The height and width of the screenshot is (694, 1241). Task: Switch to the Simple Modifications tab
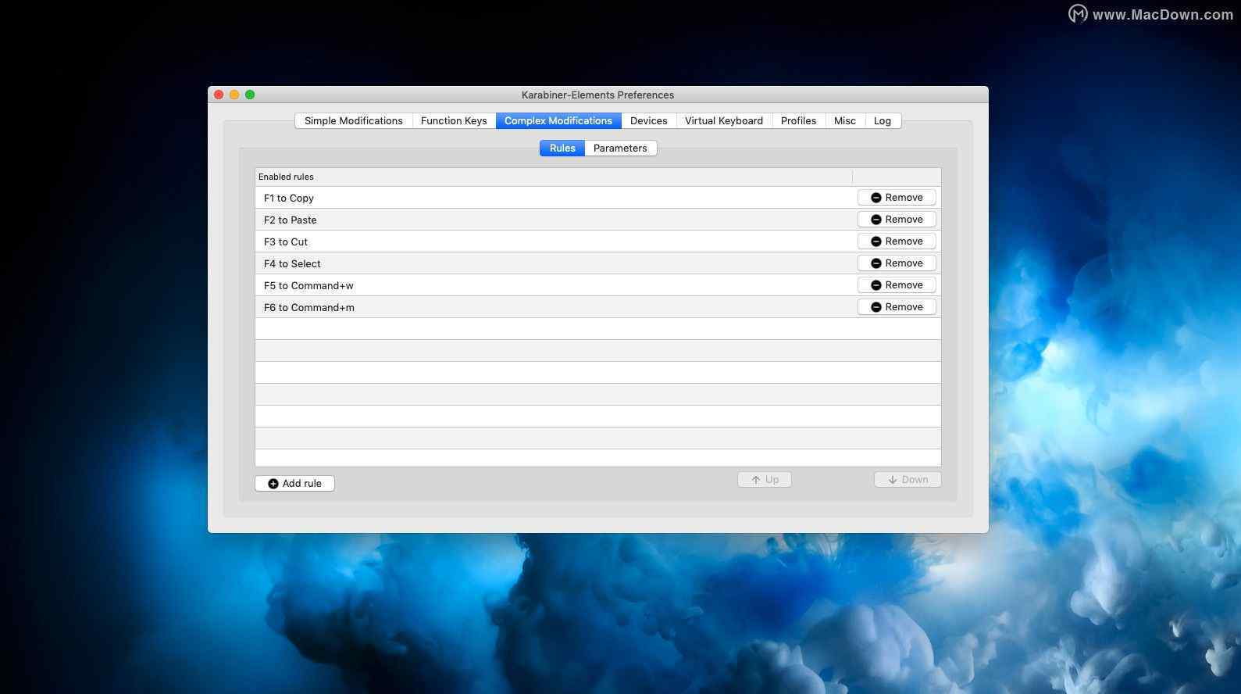(353, 121)
